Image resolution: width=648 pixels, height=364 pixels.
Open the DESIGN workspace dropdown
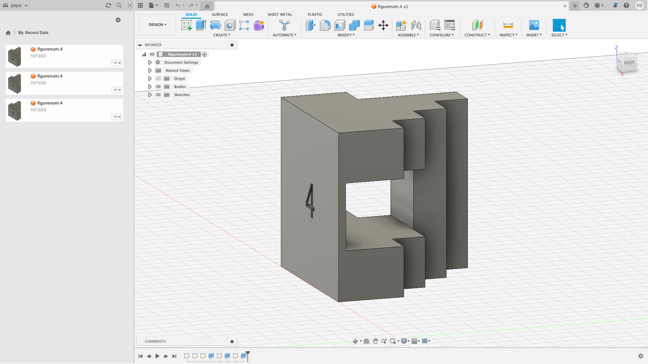coord(158,25)
